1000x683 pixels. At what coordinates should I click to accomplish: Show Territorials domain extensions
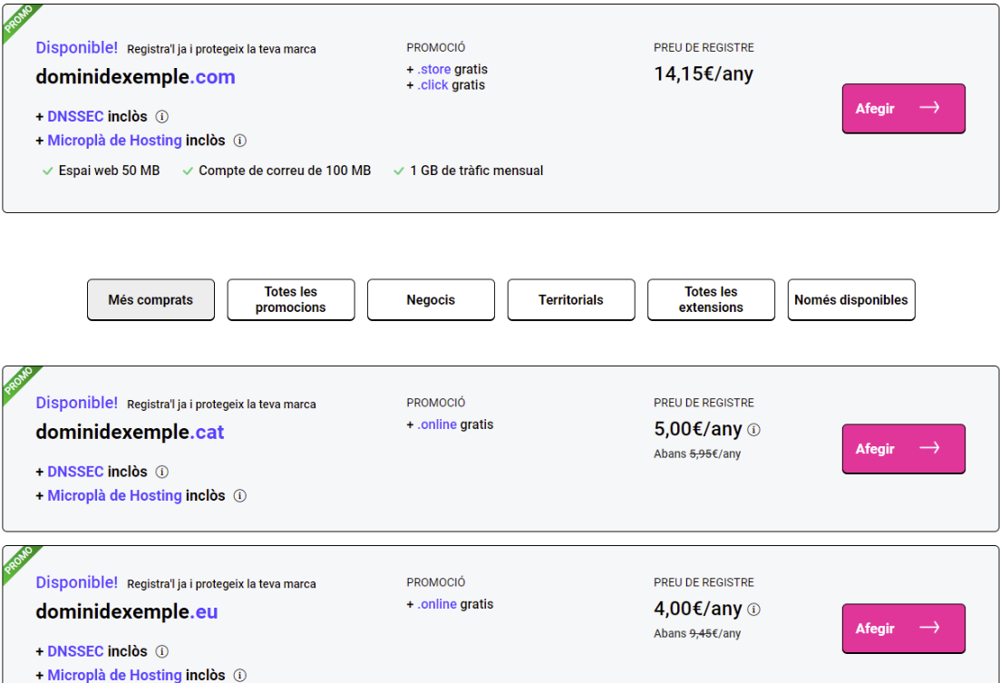point(570,299)
